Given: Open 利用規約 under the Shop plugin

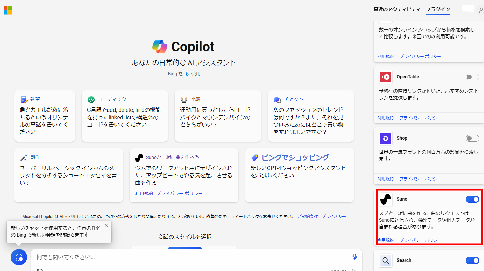Looking at the screenshot, I should point(386,179).
